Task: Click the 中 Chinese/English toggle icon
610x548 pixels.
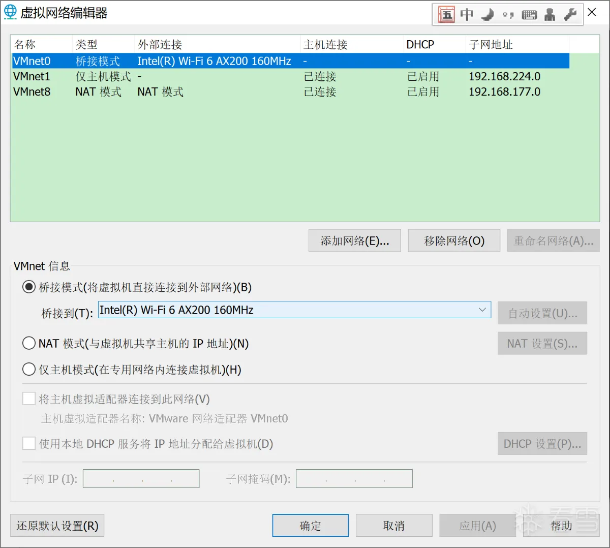Action: click(x=466, y=14)
